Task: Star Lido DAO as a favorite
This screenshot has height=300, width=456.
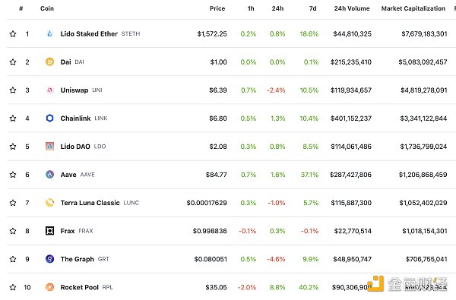Action: tap(13, 147)
